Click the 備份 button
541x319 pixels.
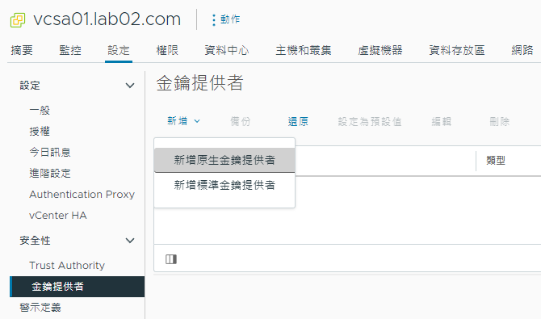(241, 121)
